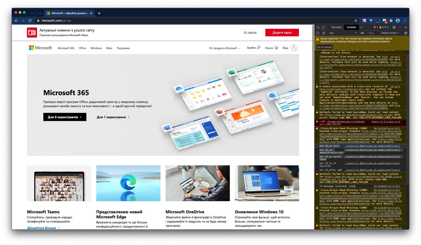
Task: Click the Для 6 користувачів button
Action: tap(65, 117)
